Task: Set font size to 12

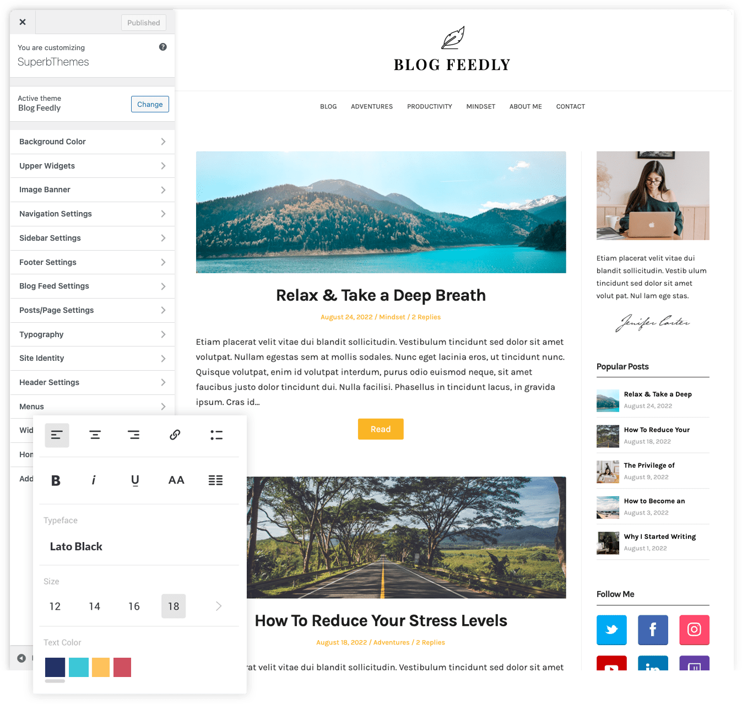Action: 55,606
